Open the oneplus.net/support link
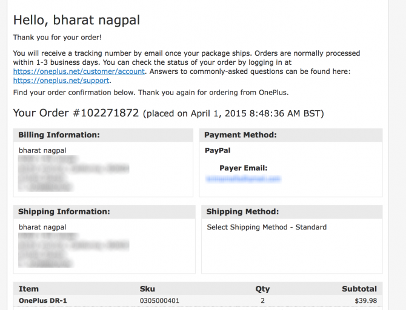This screenshot has width=406, height=310. click(61, 81)
